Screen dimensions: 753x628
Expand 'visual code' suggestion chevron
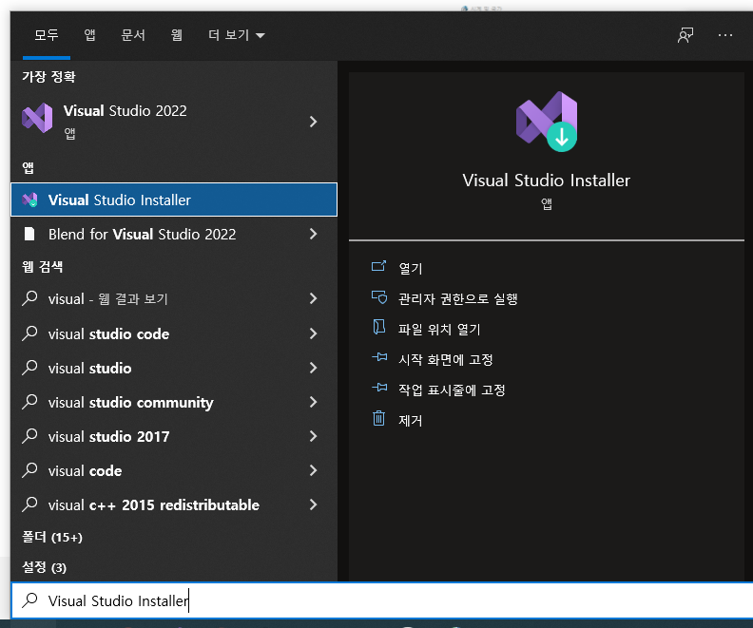pyautogui.click(x=313, y=470)
